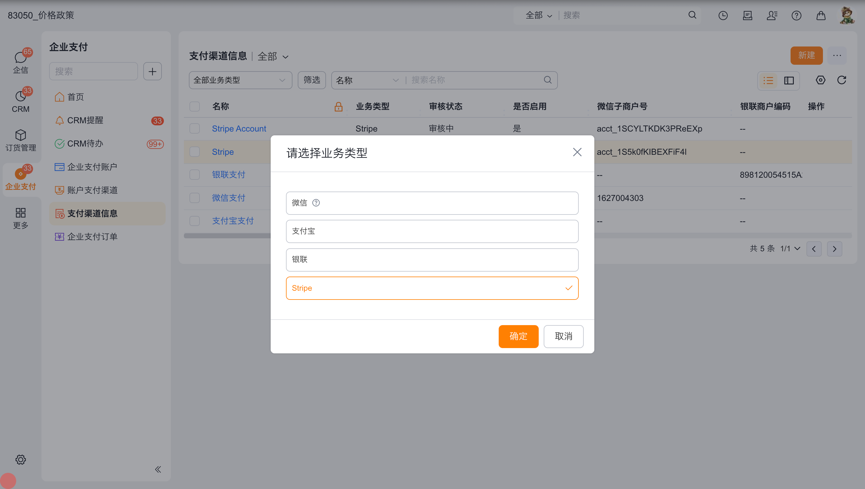Image resolution: width=865 pixels, height=489 pixels.
Task: Check the Stripe Account row checkbox
Action: click(x=194, y=129)
